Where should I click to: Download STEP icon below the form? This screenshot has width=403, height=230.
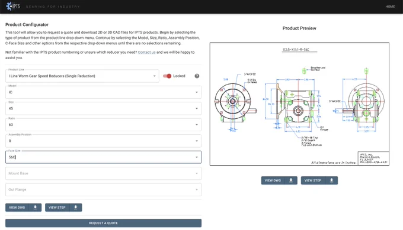[76, 208]
